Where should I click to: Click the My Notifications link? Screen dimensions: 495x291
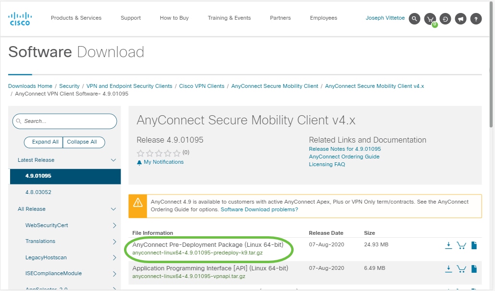pyautogui.click(x=163, y=162)
